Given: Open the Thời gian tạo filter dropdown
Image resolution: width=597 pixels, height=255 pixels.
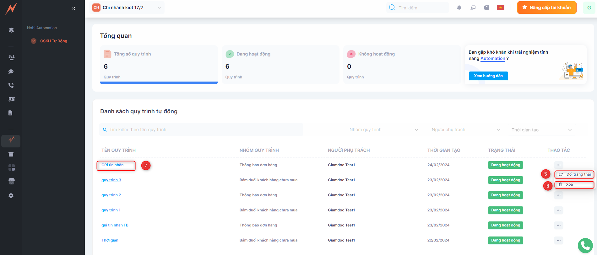Looking at the screenshot, I should tap(541, 130).
